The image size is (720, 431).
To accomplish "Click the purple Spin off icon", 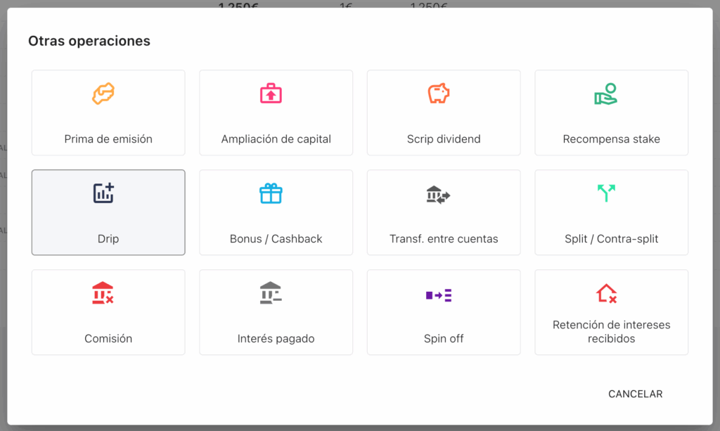I will (x=439, y=295).
